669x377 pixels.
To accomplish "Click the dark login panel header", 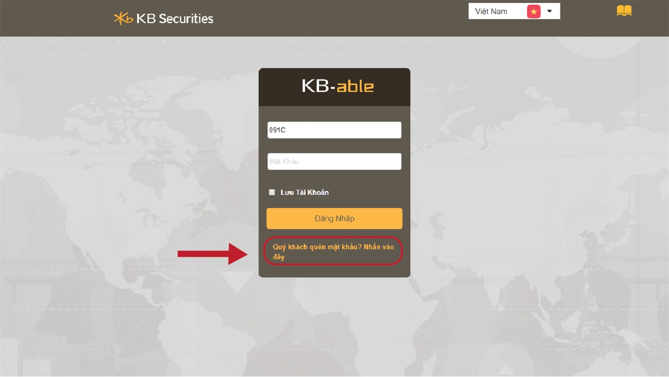I will (x=334, y=87).
